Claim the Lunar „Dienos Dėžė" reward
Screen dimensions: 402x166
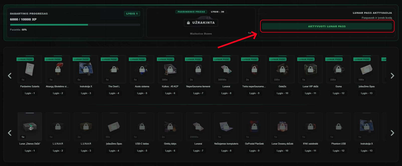pyautogui.click(x=30, y=126)
